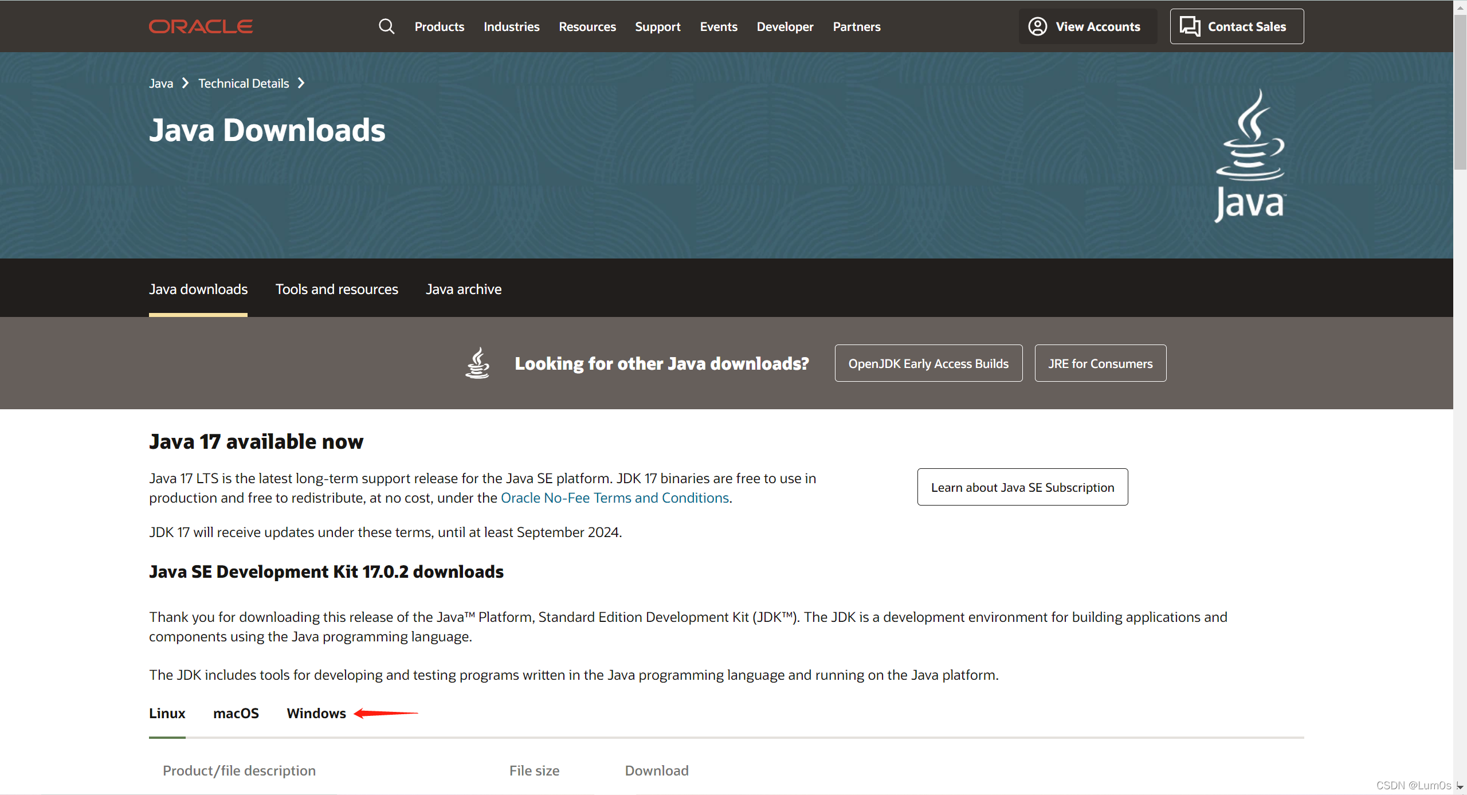Click the large Java logo in banner
The image size is (1467, 795).
click(1250, 155)
